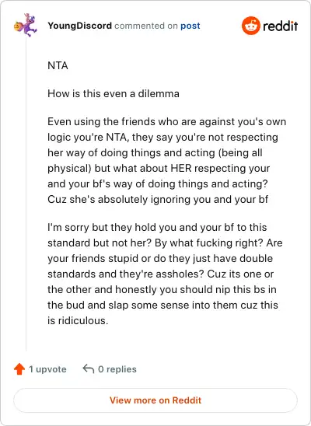Screen dimensions: 311x426
Task: Click the gray "commented on" text
Action: (x=146, y=26)
